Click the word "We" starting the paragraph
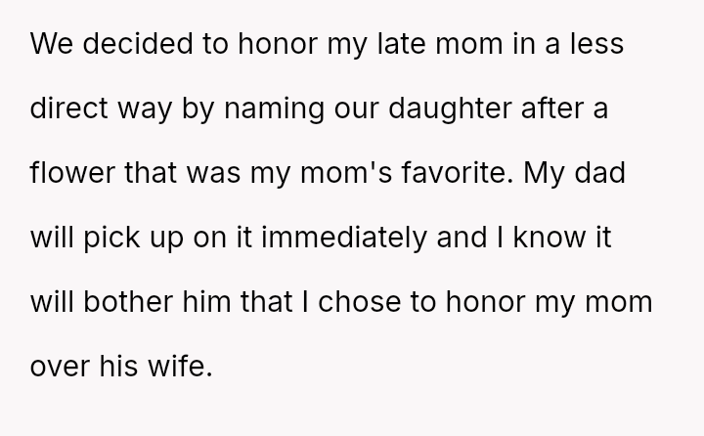Viewport: 704px width, 436px height. [50, 45]
